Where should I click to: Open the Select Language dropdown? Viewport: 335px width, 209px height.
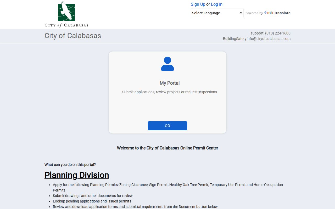pos(217,13)
